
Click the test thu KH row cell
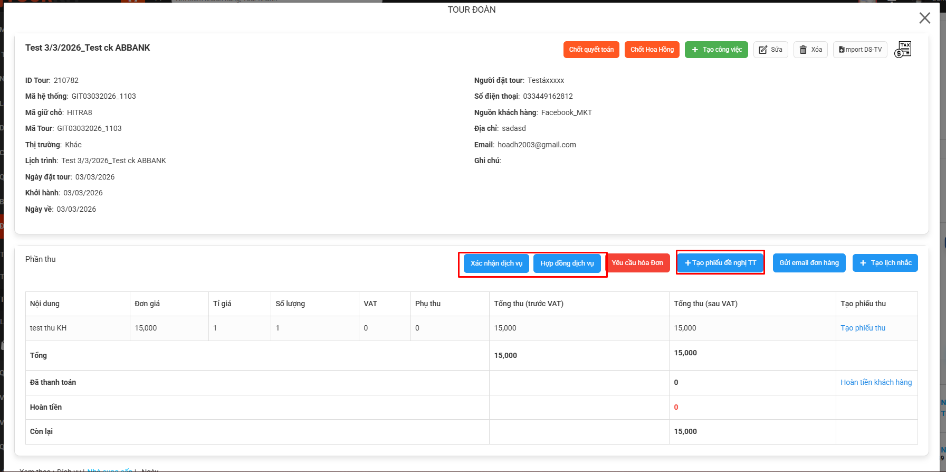coord(49,328)
